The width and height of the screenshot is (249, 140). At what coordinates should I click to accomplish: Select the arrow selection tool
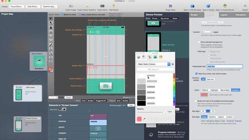tap(51, 19)
